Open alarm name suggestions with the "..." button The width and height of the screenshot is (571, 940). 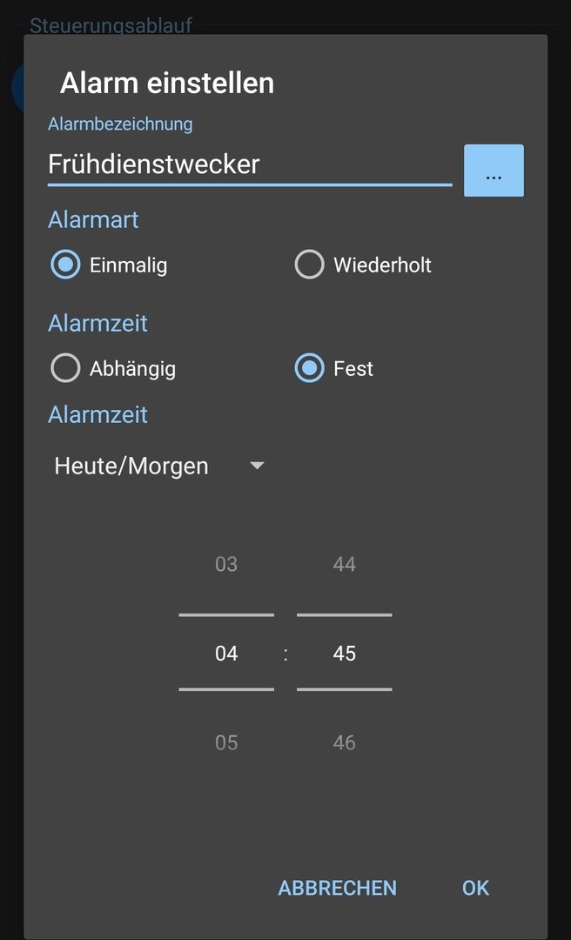click(494, 171)
